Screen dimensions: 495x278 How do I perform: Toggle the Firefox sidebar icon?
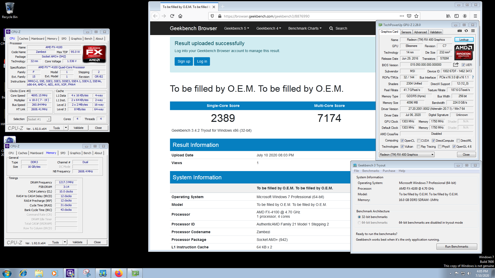457,16
